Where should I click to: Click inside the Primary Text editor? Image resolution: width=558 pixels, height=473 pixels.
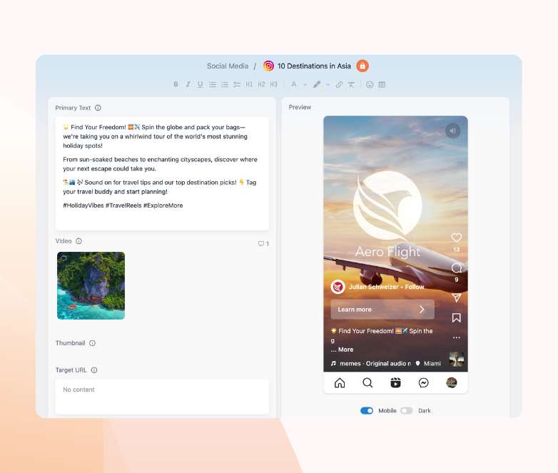point(162,173)
